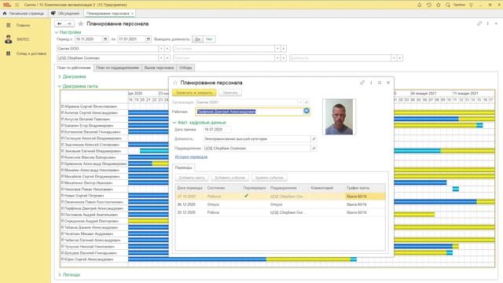Image resolution: width=503 pixels, height=283 pixels.
Task: Open dropdown of the Должность filter
Action: [x=394, y=58]
